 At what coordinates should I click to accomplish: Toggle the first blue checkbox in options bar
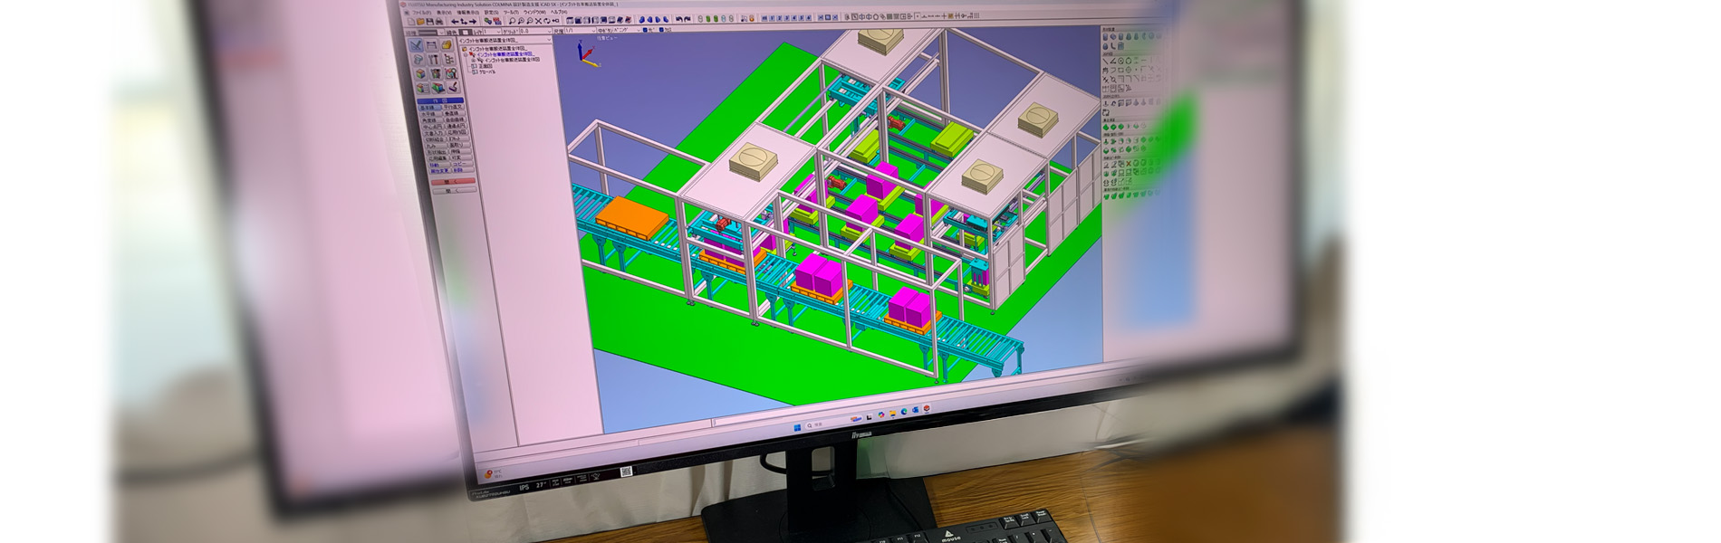[645, 30]
